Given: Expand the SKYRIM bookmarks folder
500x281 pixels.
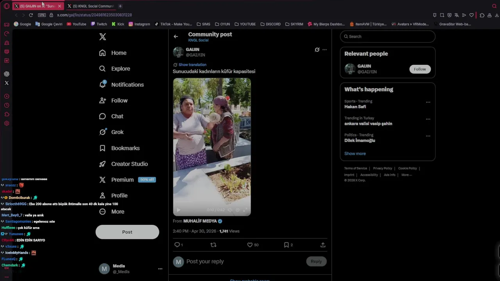Looking at the screenshot, I should [294, 24].
